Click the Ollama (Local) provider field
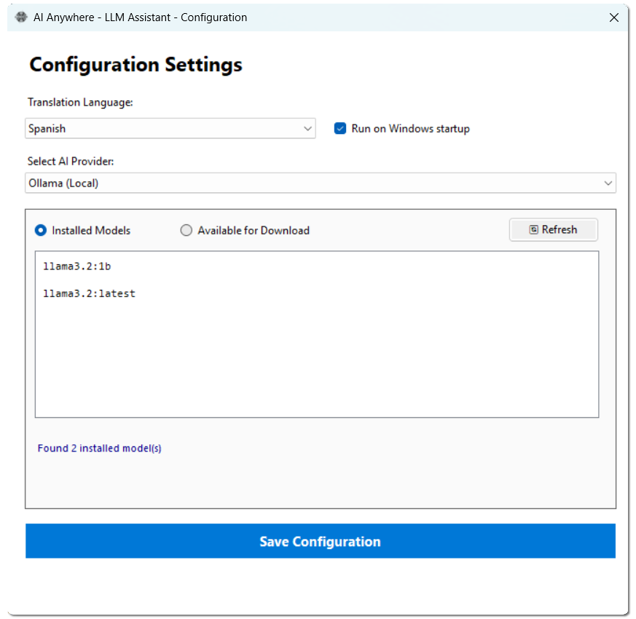 [321, 183]
